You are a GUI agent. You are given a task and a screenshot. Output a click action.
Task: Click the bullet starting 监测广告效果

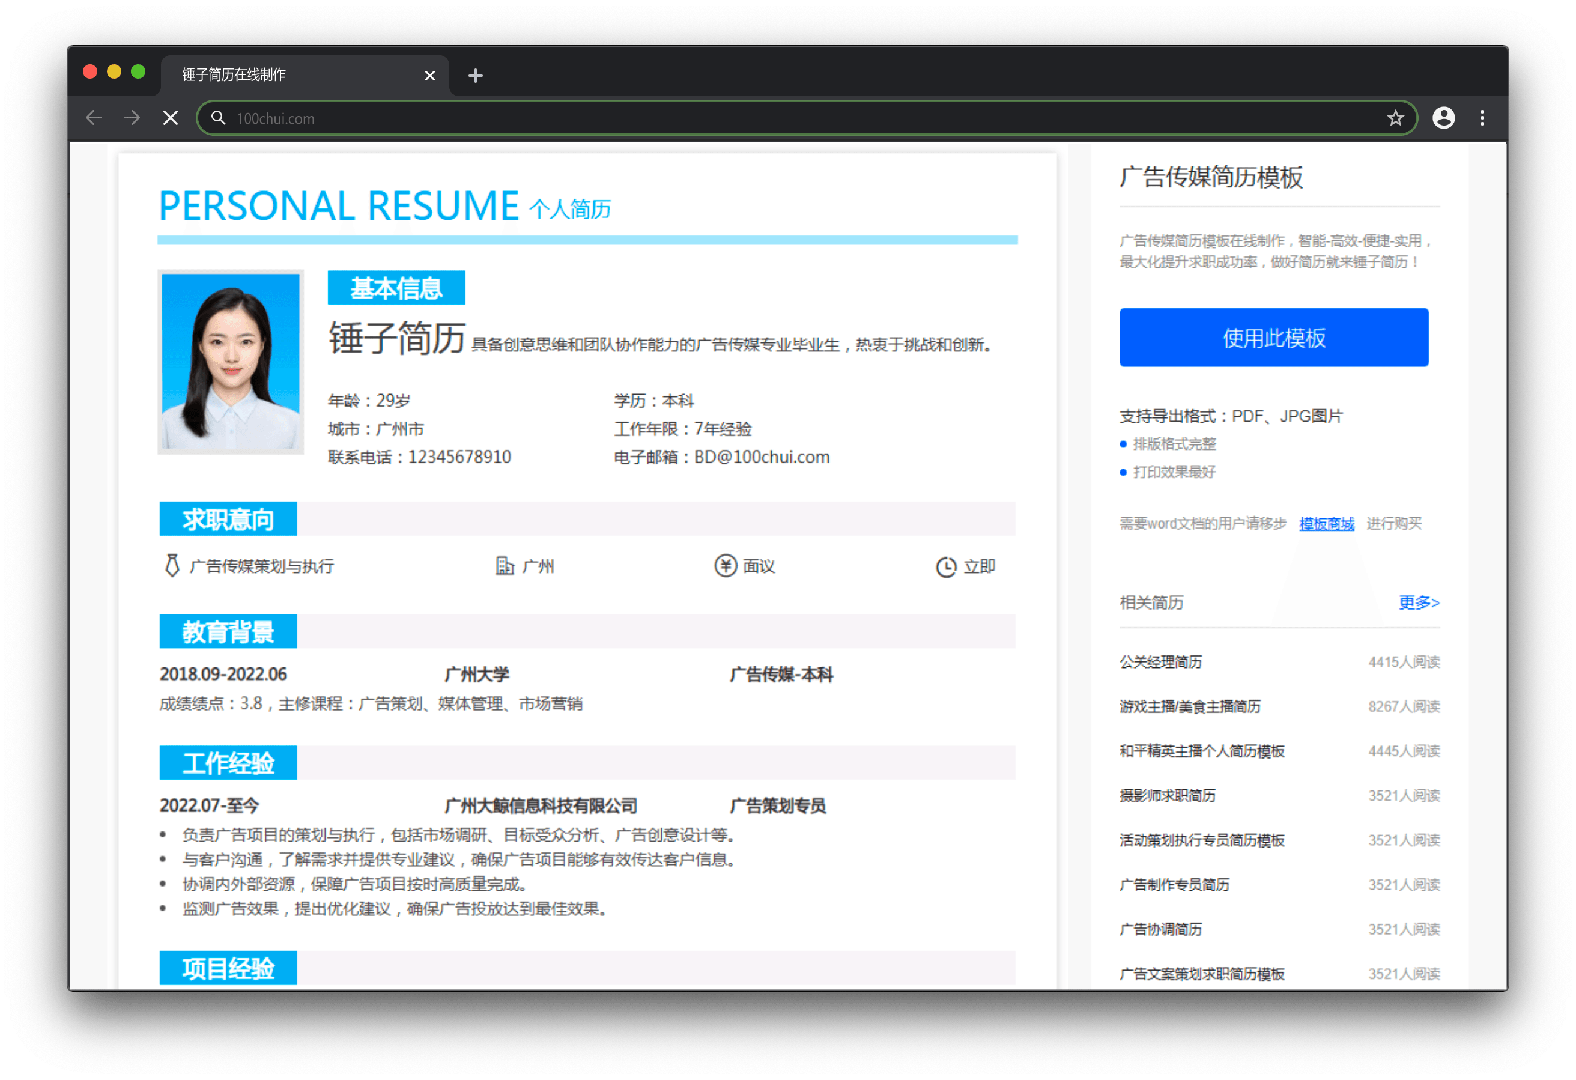[x=394, y=908]
